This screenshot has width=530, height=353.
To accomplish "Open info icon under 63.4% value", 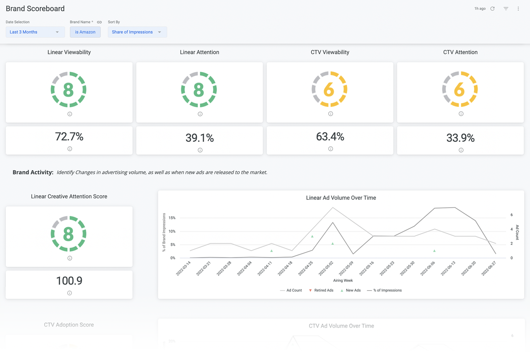I will click(x=330, y=149).
